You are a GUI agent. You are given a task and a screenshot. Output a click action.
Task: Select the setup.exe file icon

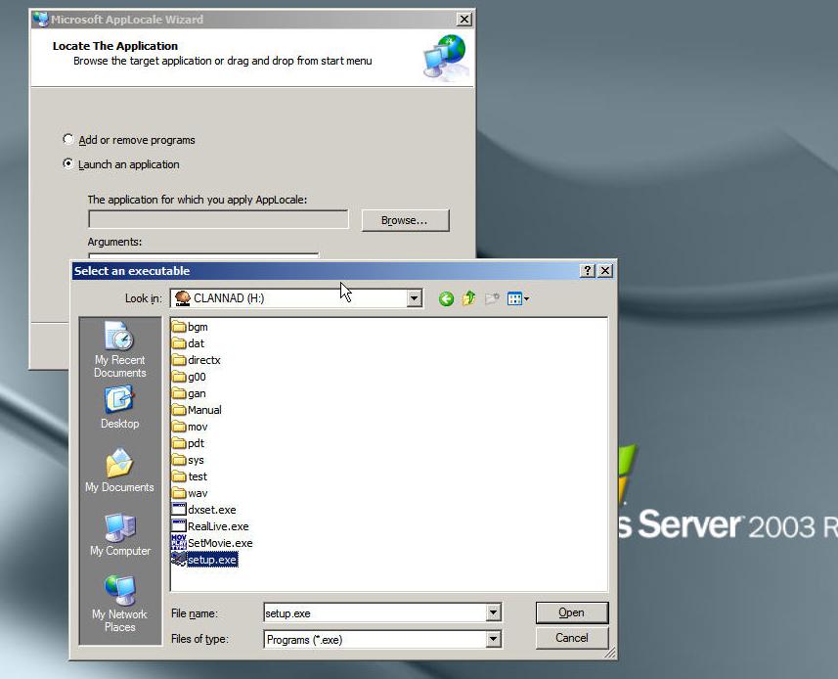pos(179,560)
